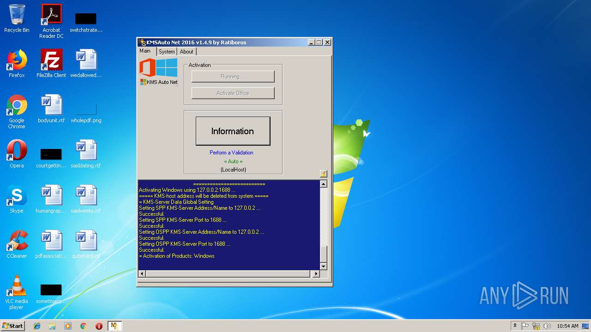Select saidweeks.rtf document
The image size is (591, 332).
click(x=86, y=199)
